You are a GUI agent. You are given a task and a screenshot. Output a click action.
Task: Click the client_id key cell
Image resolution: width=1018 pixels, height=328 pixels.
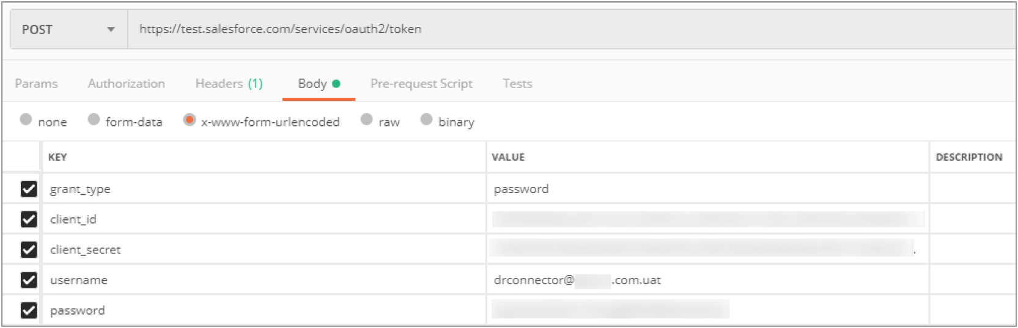264,219
